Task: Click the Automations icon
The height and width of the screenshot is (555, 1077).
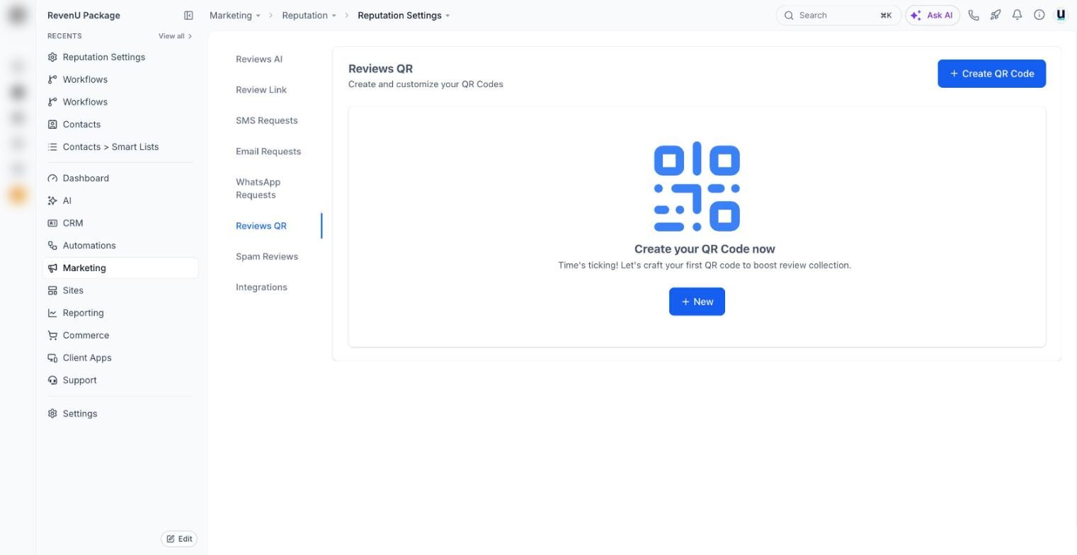Action: (52, 246)
